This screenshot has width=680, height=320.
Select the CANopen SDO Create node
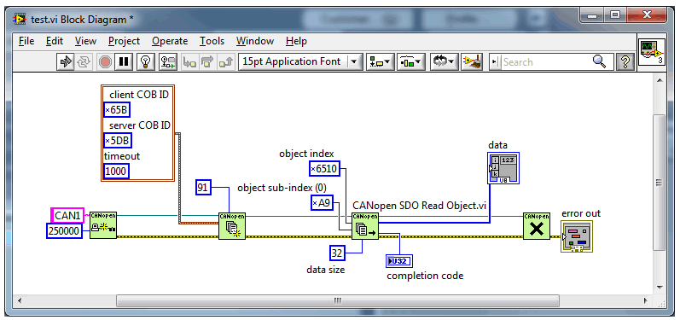[232, 225]
